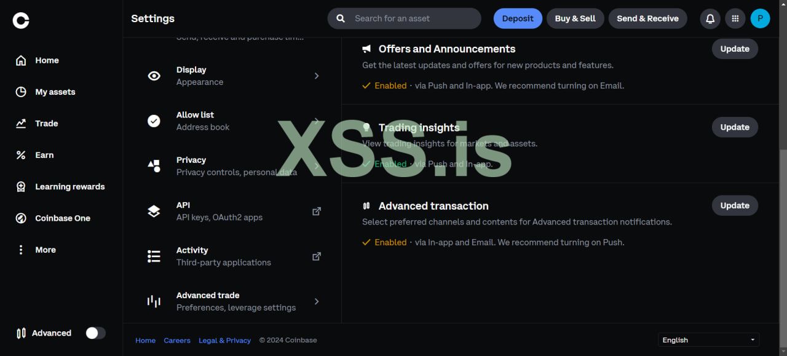Toggle the Advanced mode switch
Viewport: 787px width, 356px height.
point(95,333)
